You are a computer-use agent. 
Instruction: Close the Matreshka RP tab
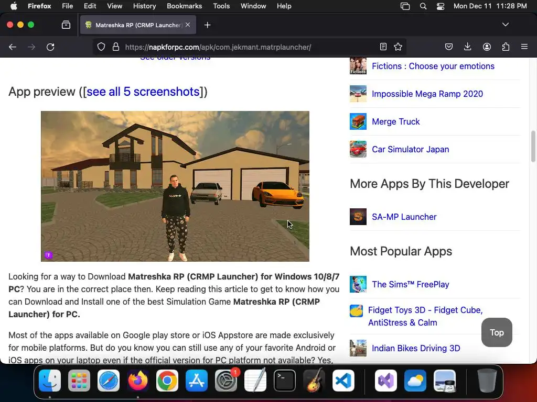188,25
